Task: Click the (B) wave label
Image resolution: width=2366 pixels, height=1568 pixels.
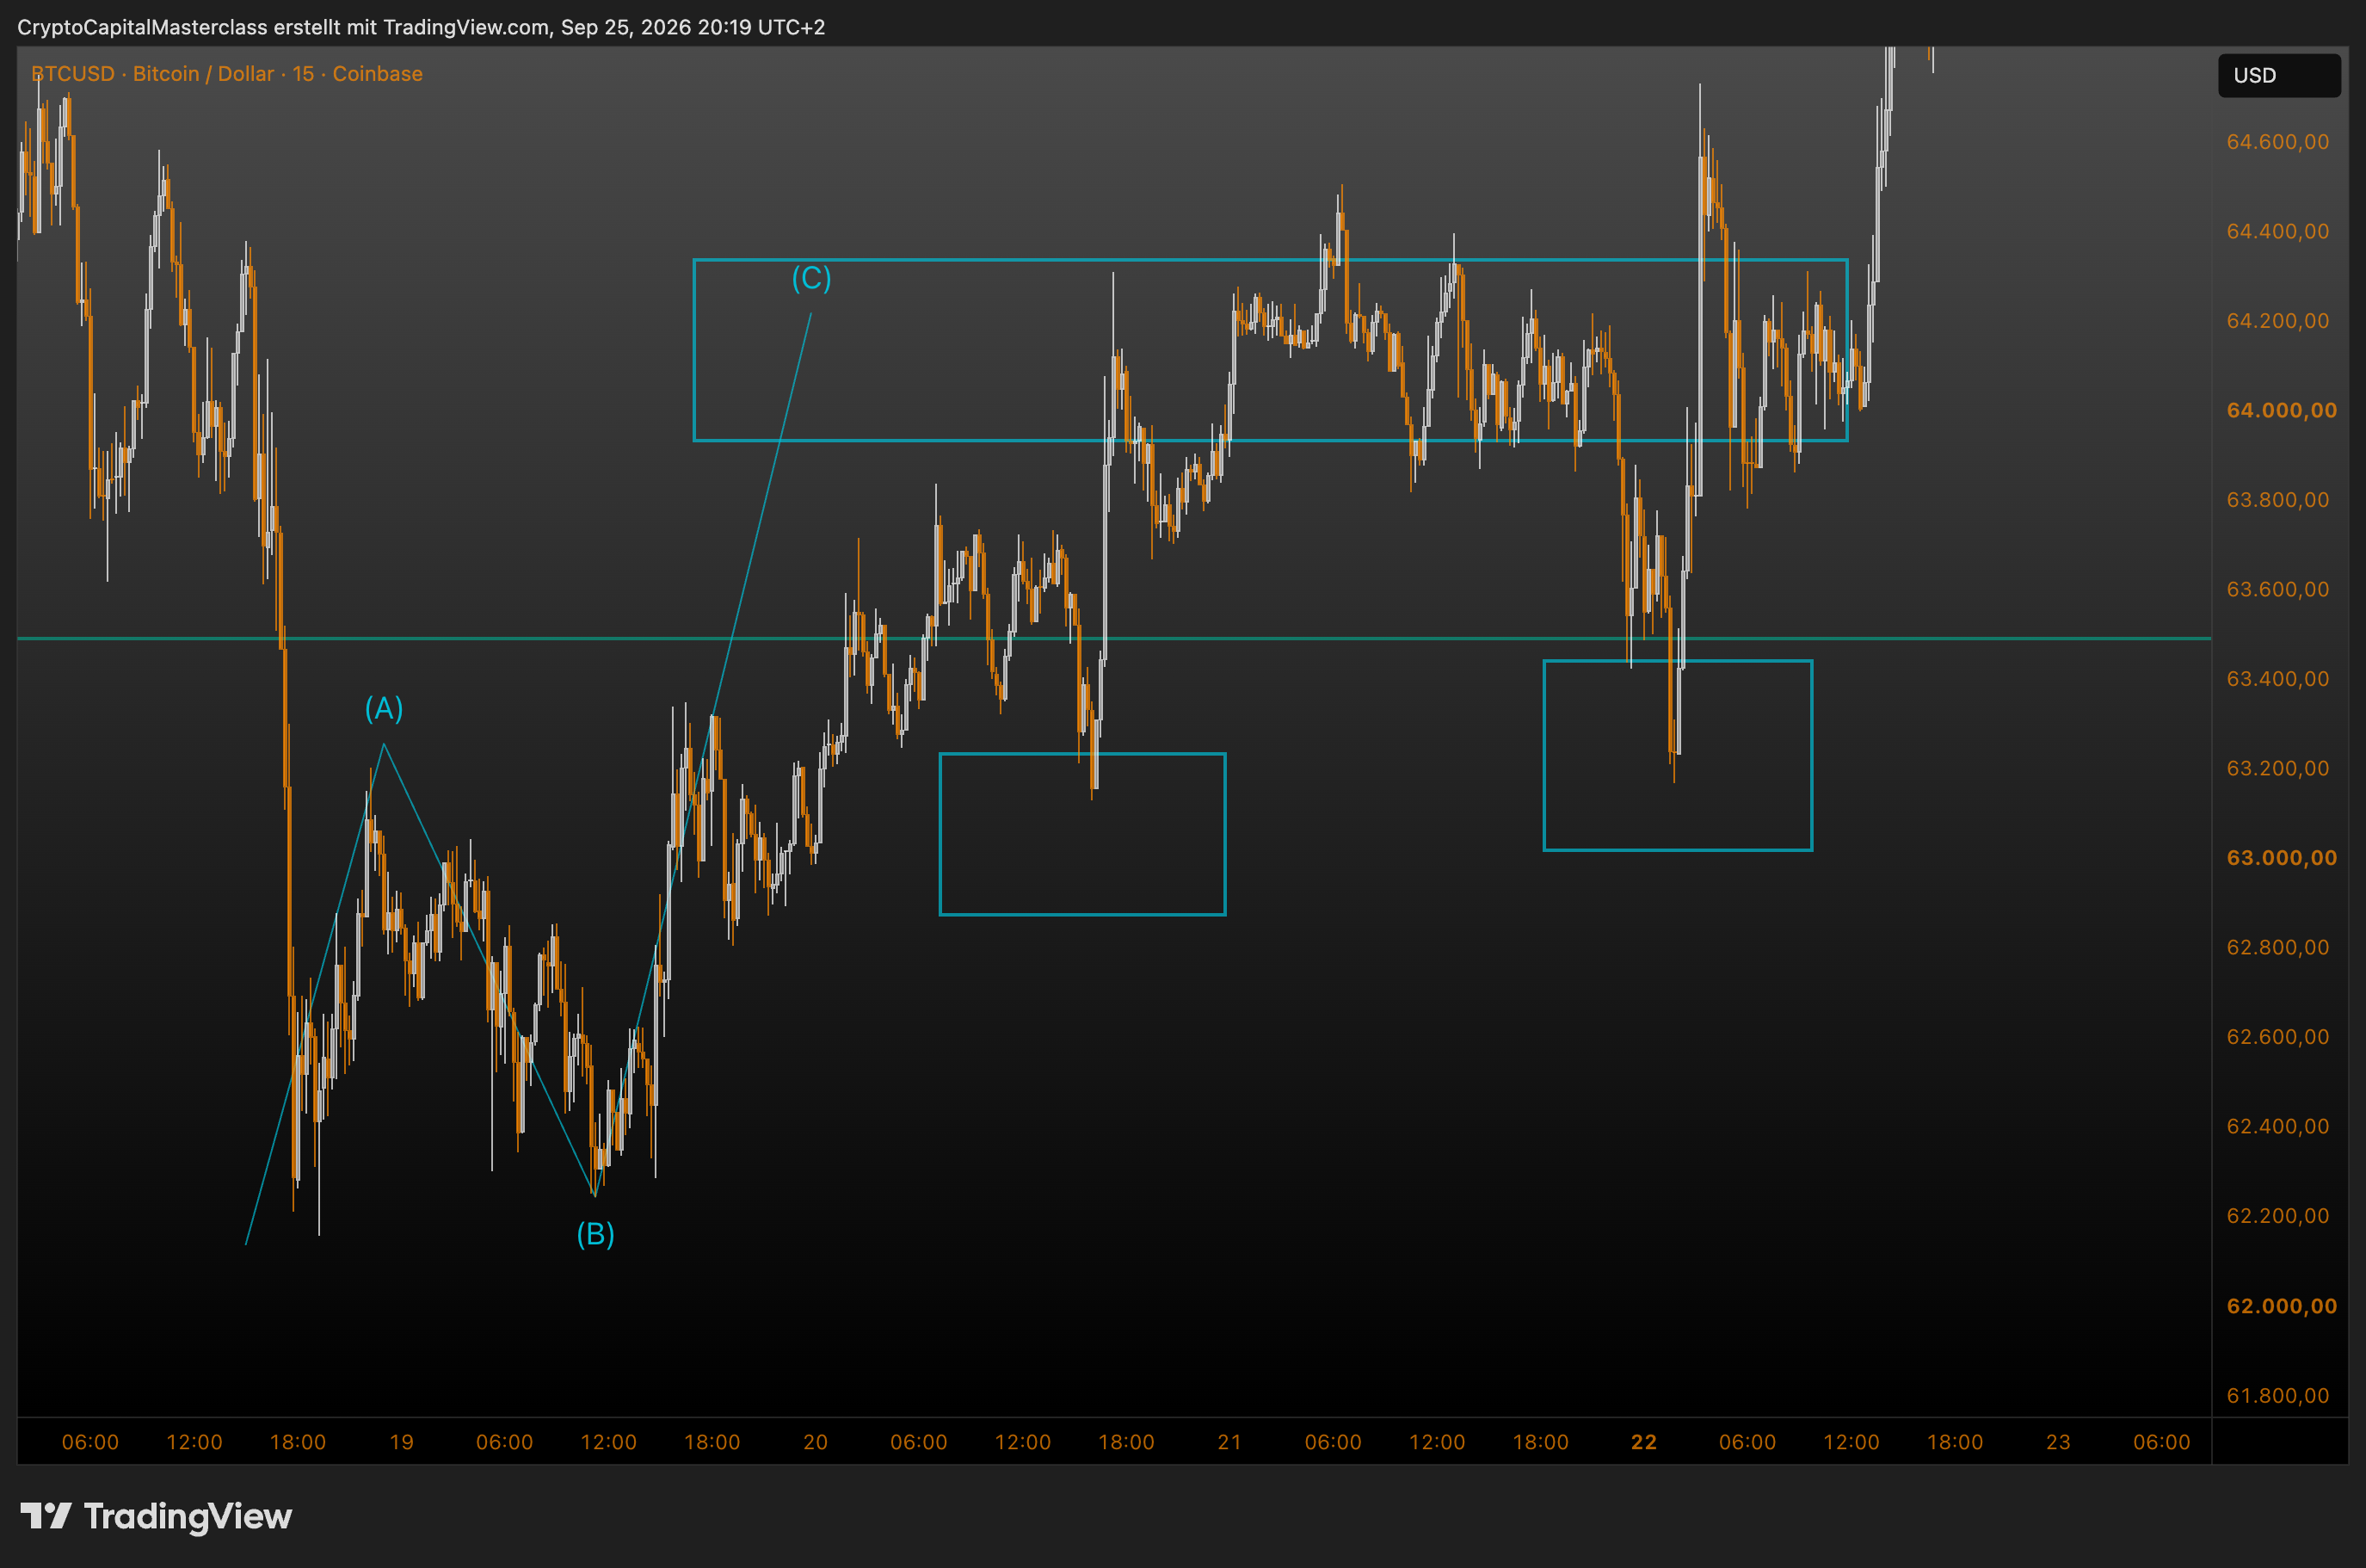Action: [x=595, y=1234]
